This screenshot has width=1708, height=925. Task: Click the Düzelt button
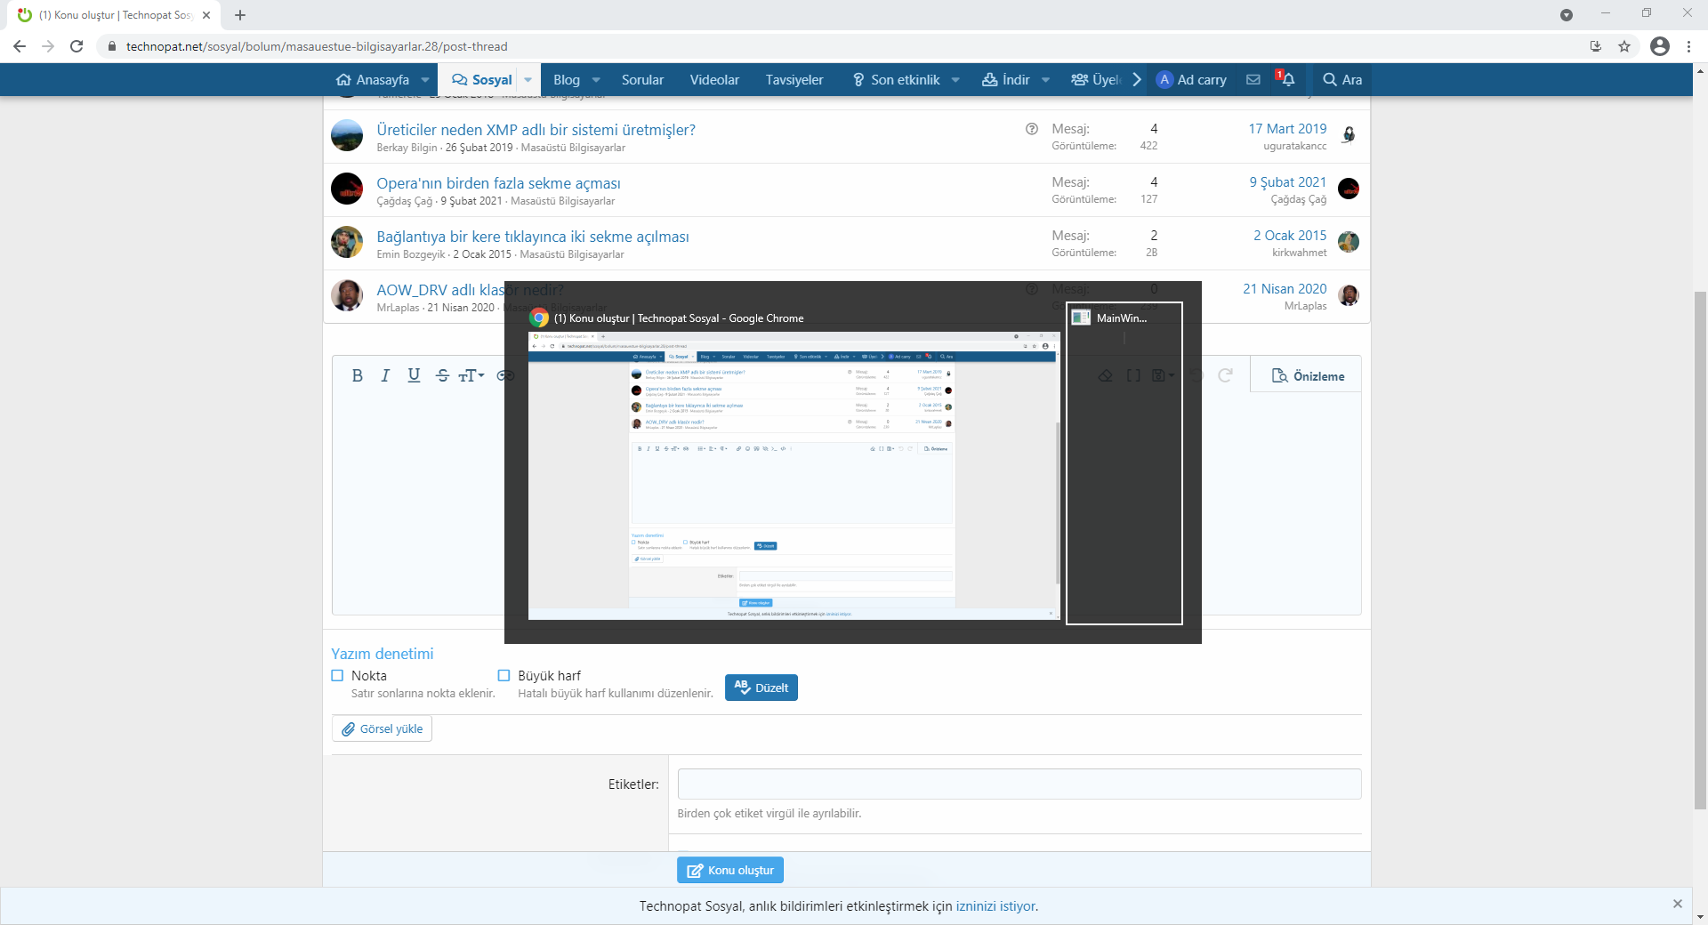coord(761,688)
